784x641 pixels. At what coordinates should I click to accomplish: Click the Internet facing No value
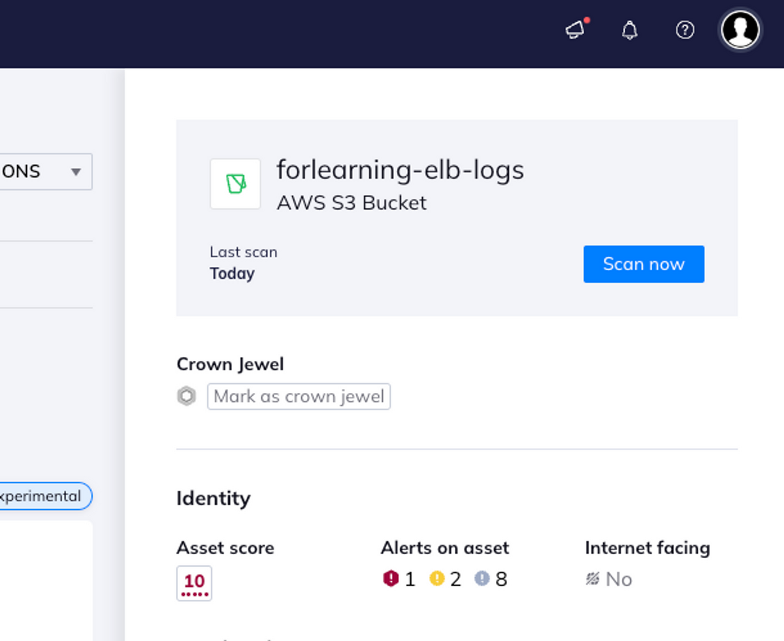(619, 579)
